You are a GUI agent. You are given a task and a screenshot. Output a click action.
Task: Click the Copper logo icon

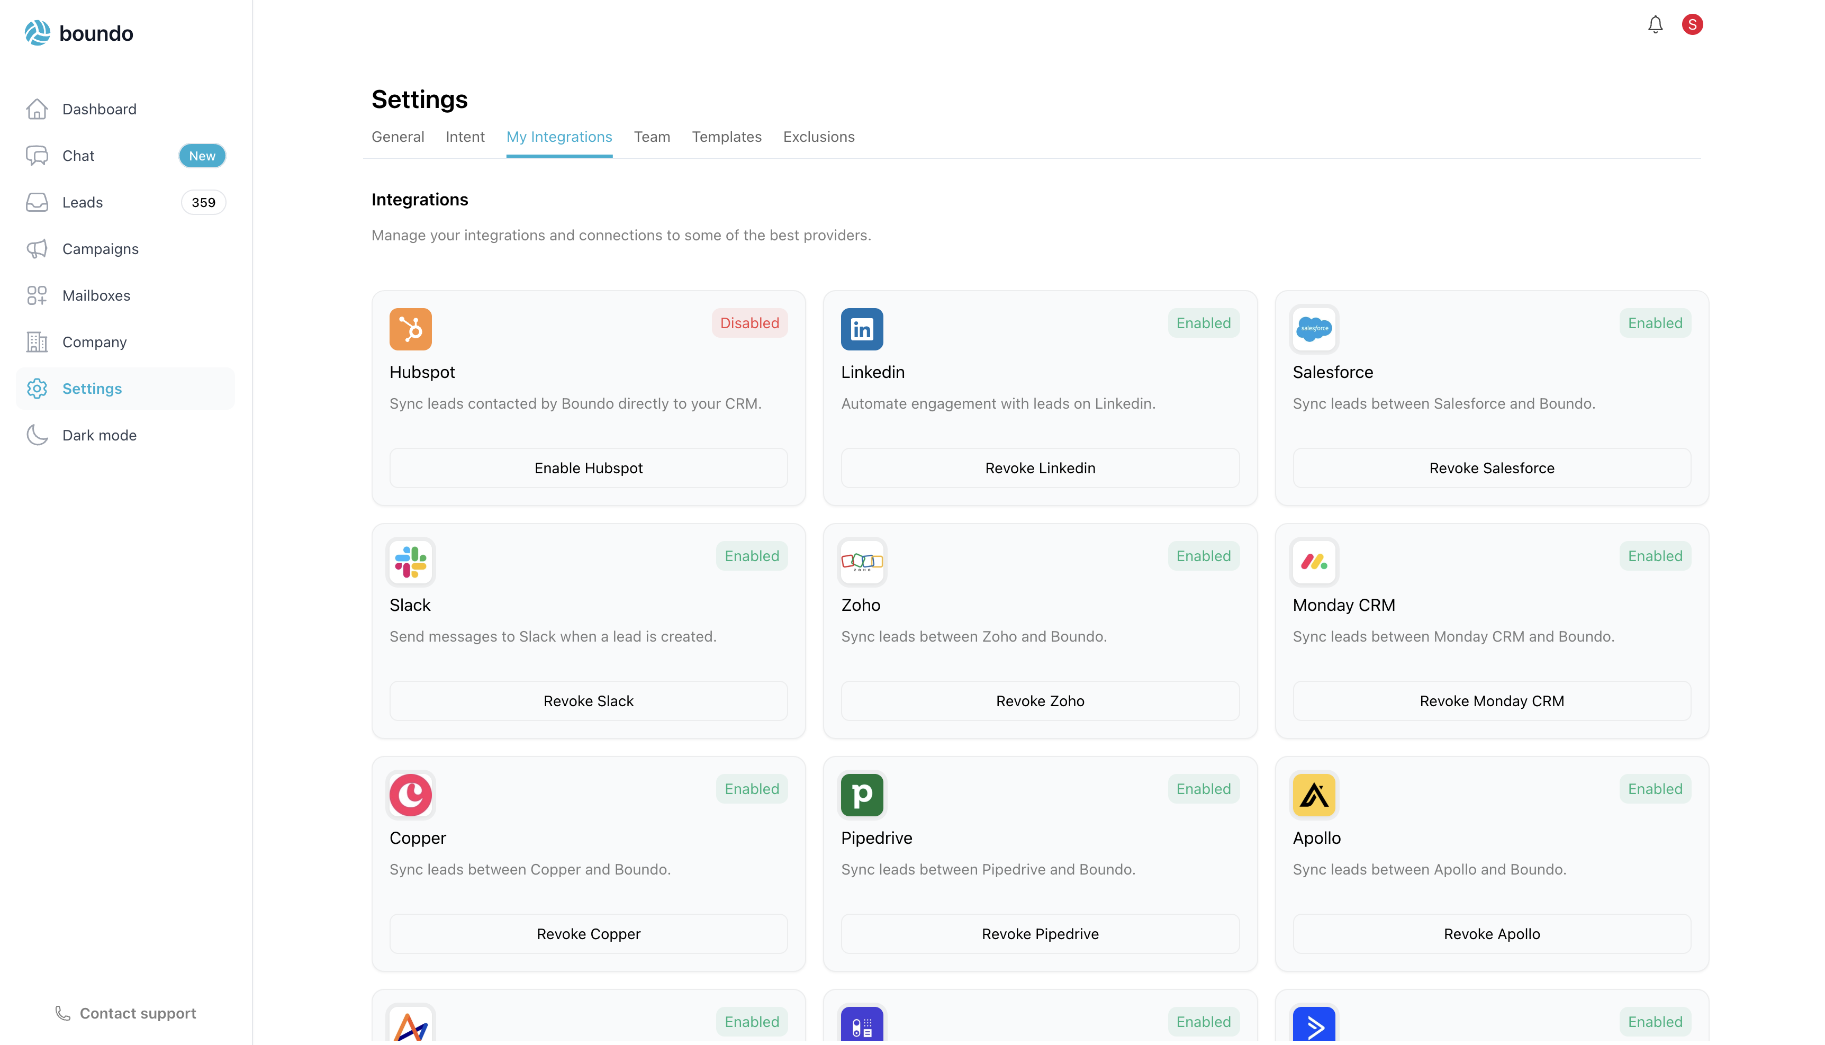[x=410, y=795]
